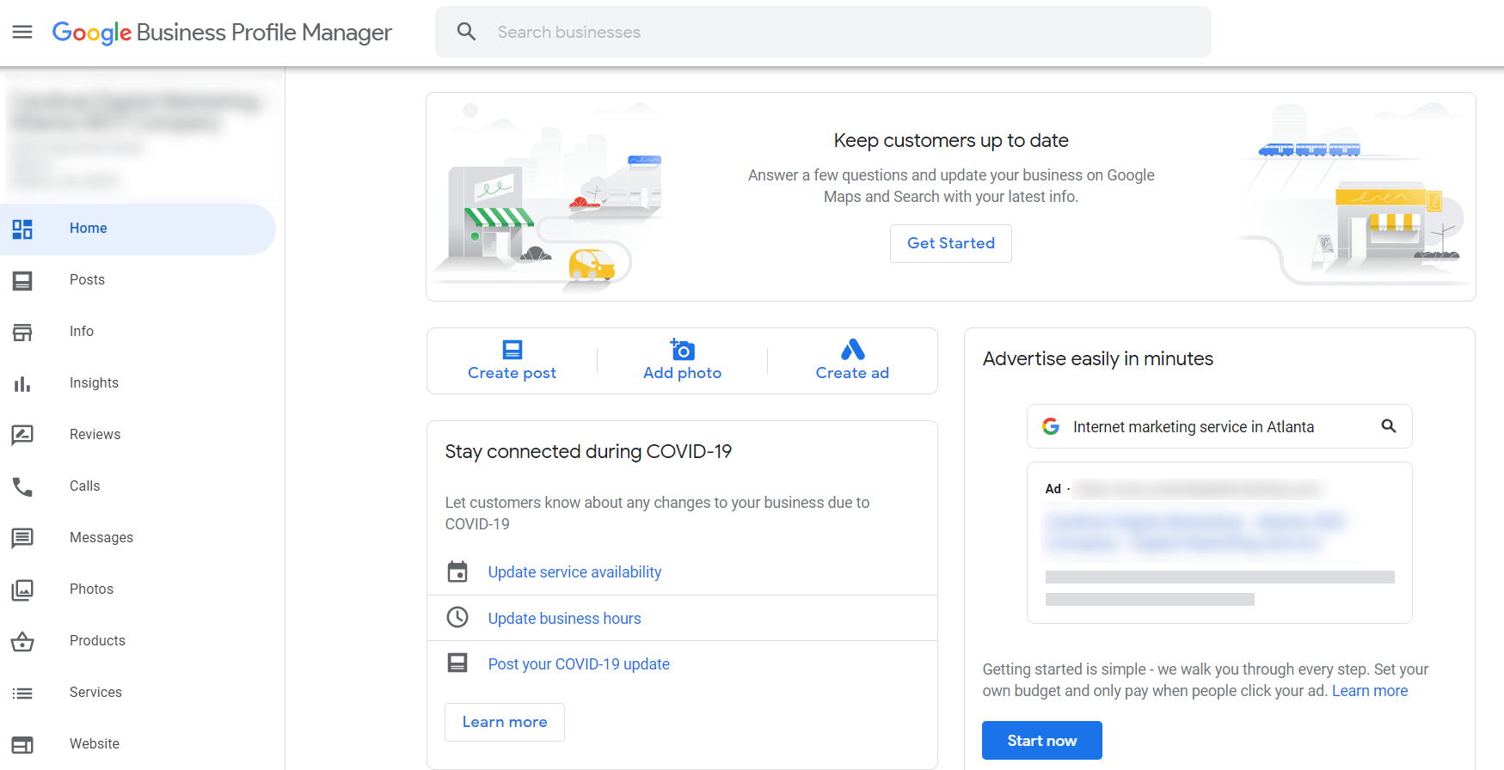Screen dimensions: 1504x770
Task: Click post icon beside COVID-19 update
Action: 457,663
